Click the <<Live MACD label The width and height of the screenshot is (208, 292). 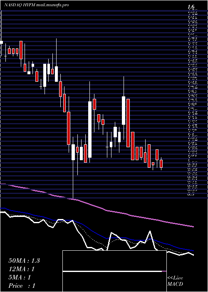[x=175, y=281]
